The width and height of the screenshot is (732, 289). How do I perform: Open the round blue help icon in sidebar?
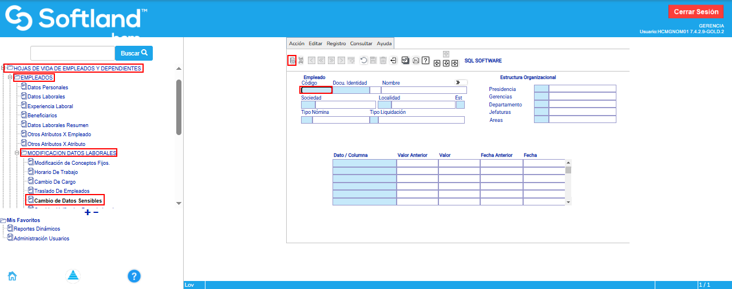pos(134,276)
